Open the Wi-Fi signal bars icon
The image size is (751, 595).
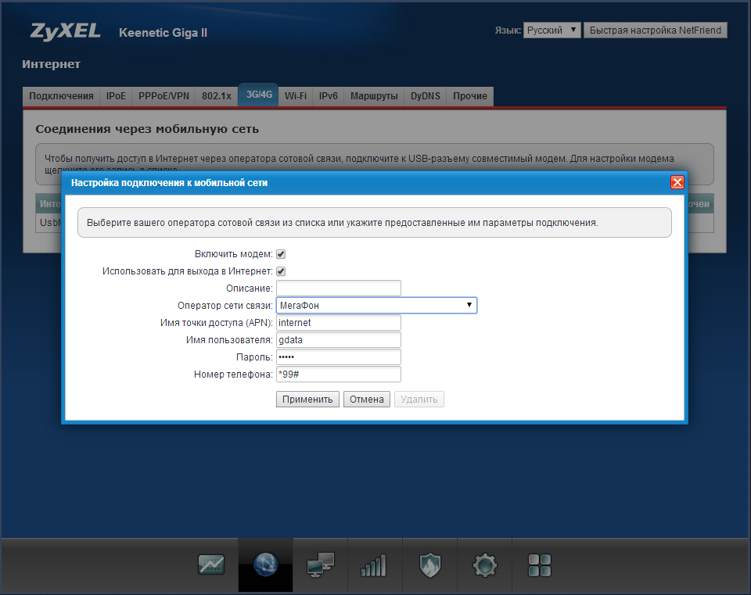click(x=374, y=565)
